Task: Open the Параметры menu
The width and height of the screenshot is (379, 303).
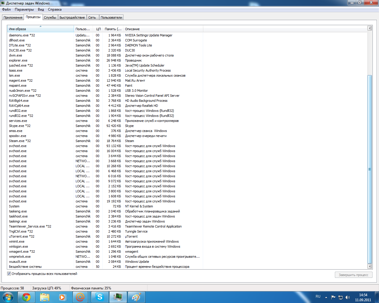Action: (x=24, y=9)
